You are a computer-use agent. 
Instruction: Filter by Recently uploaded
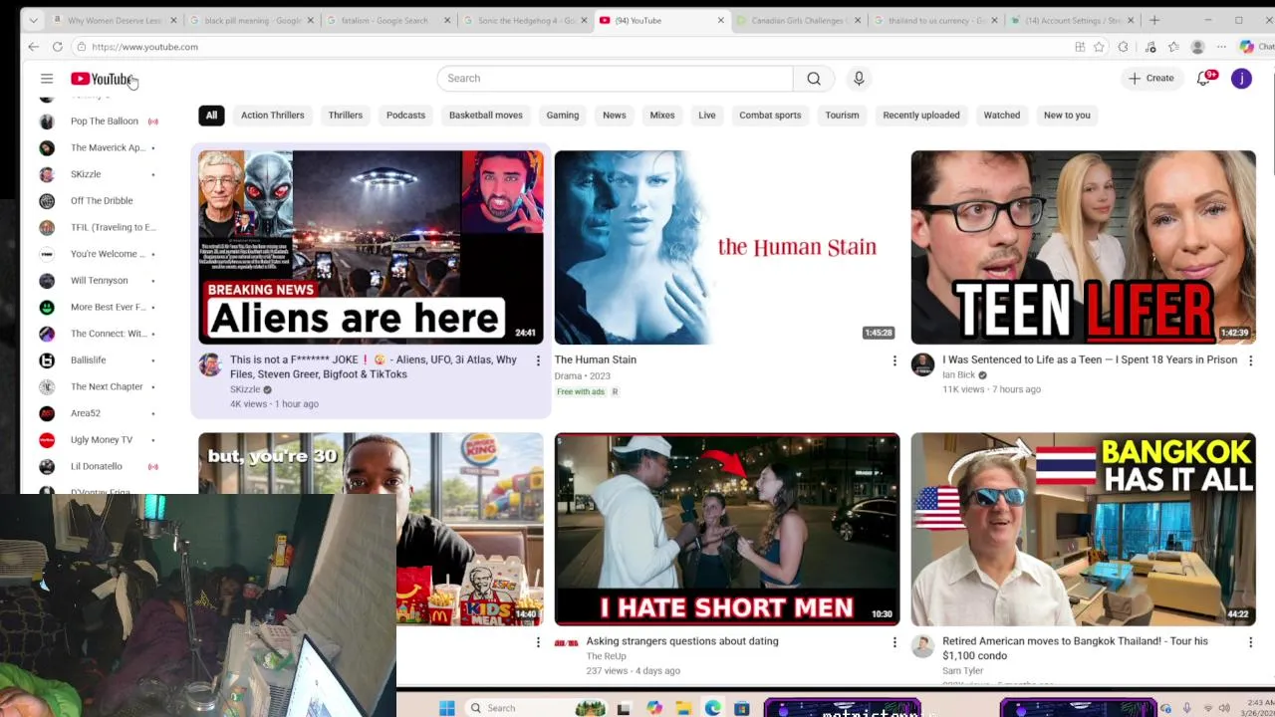point(921,116)
